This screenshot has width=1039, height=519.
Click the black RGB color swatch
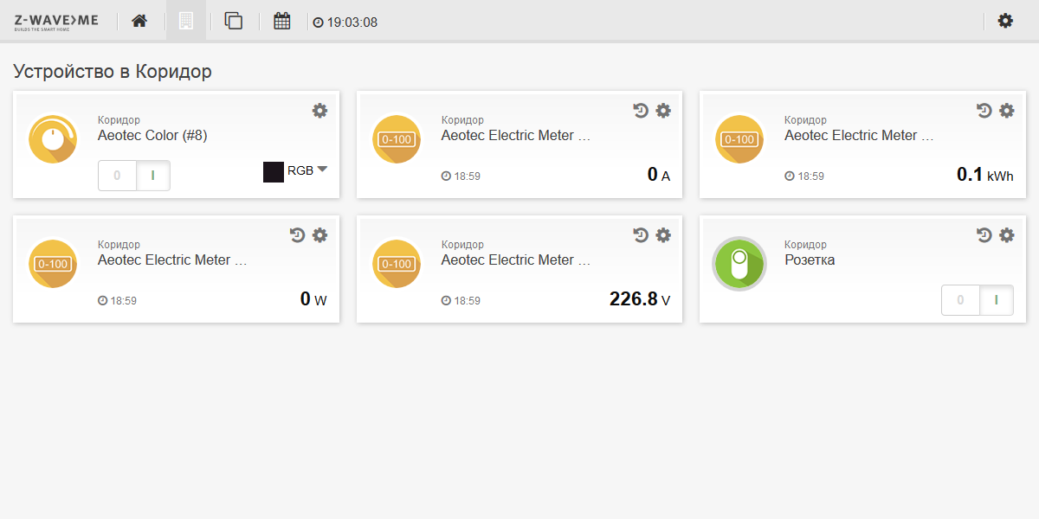click(x=274, y=171)
